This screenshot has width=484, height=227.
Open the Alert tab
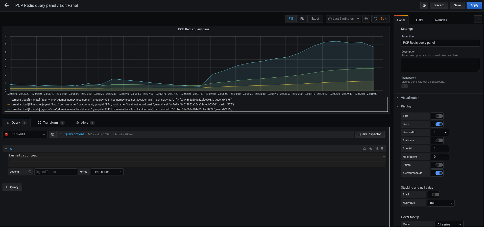[x=85, y=123]
